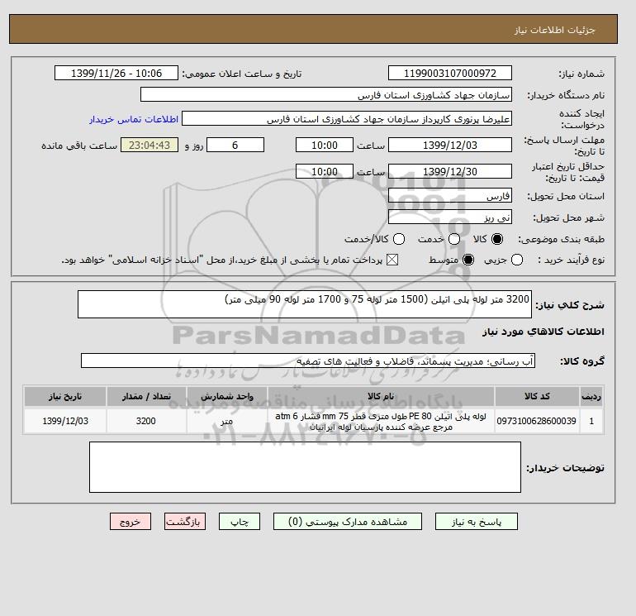Click the general need description text box
The image size is (636, 616).
point(305,304)
